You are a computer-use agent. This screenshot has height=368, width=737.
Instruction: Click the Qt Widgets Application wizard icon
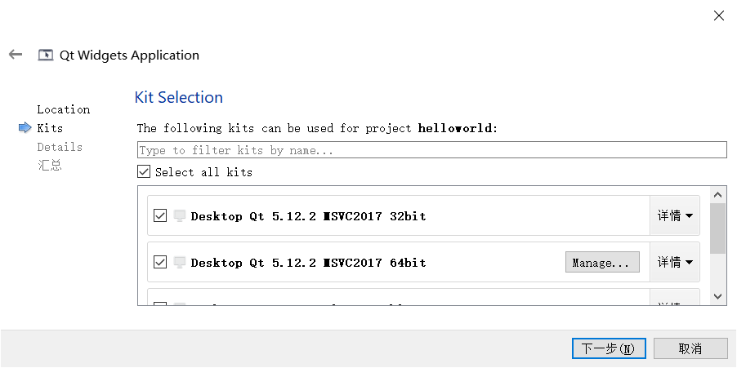[46, 55]
